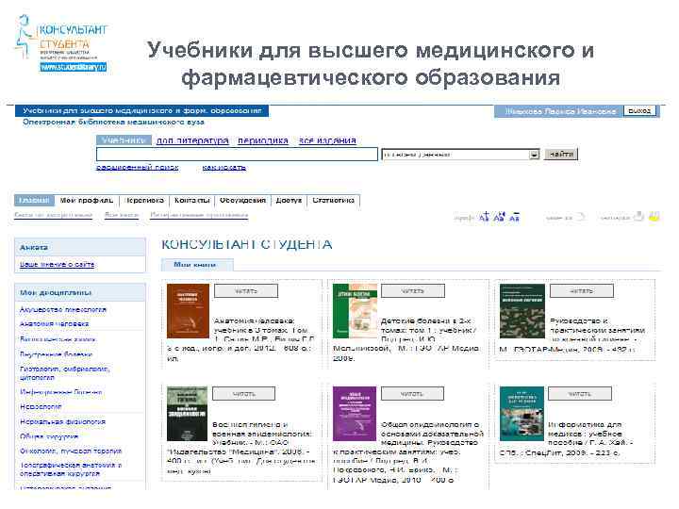Click Читать for Военная гигиена book
The image size is (679, 509).
(x=244, y=393)
